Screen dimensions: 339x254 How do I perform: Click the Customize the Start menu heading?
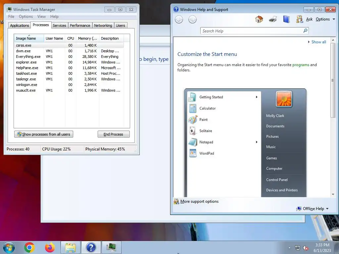pos(207,54)
